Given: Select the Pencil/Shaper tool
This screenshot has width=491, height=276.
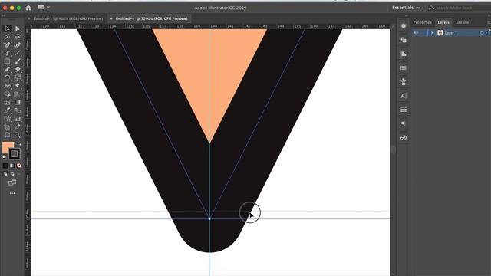Looking at the screenshot, I should [x=7, y=70].
